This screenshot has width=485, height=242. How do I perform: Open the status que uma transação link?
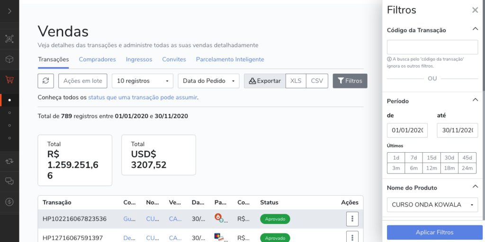click(143, 97)
